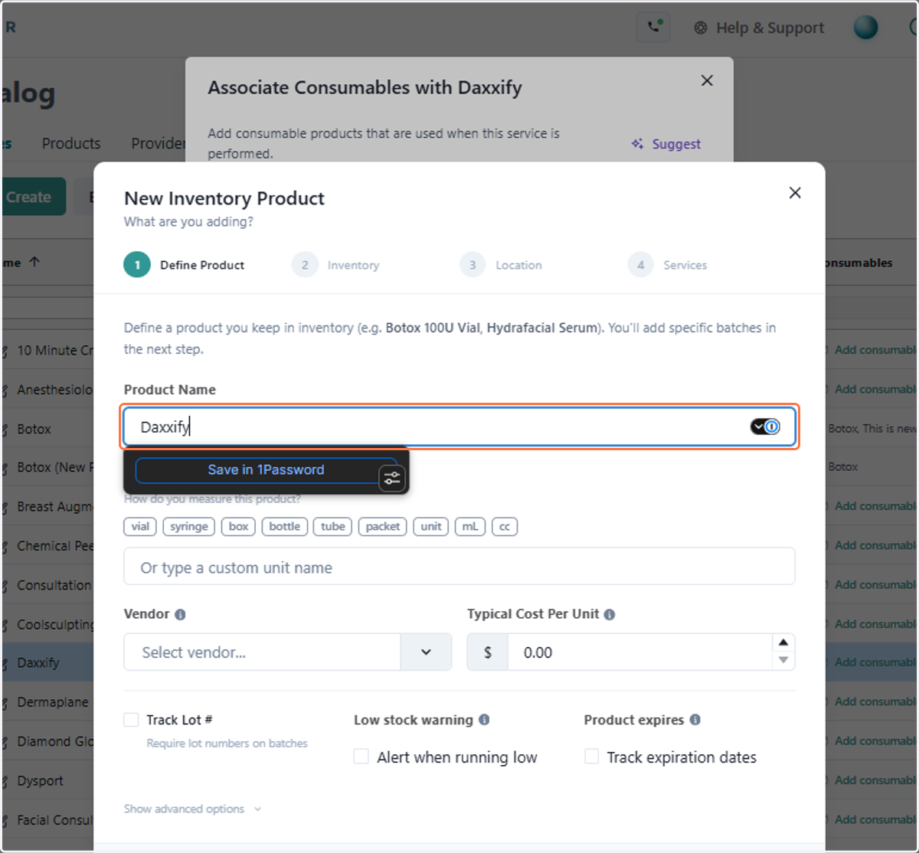This screenshot has height=853, width=919.
Task: Click the custom unit name field
Action: pyautogui.click(x=459, y=567)
